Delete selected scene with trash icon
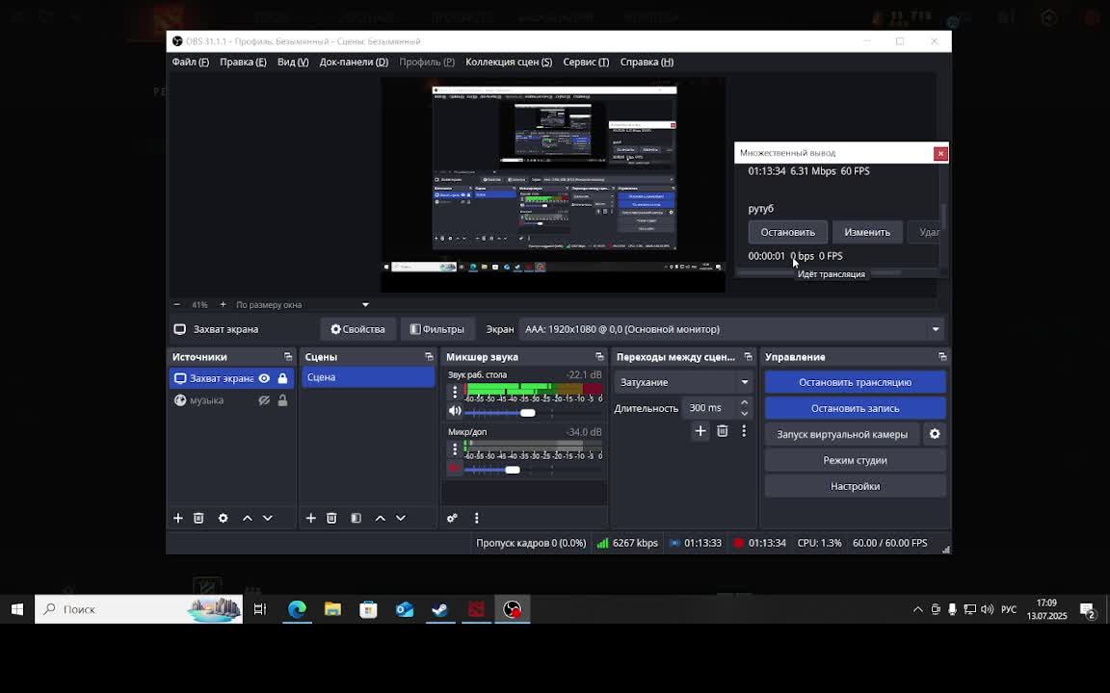The image size is (1110, 693). click(x=331, y=519)
